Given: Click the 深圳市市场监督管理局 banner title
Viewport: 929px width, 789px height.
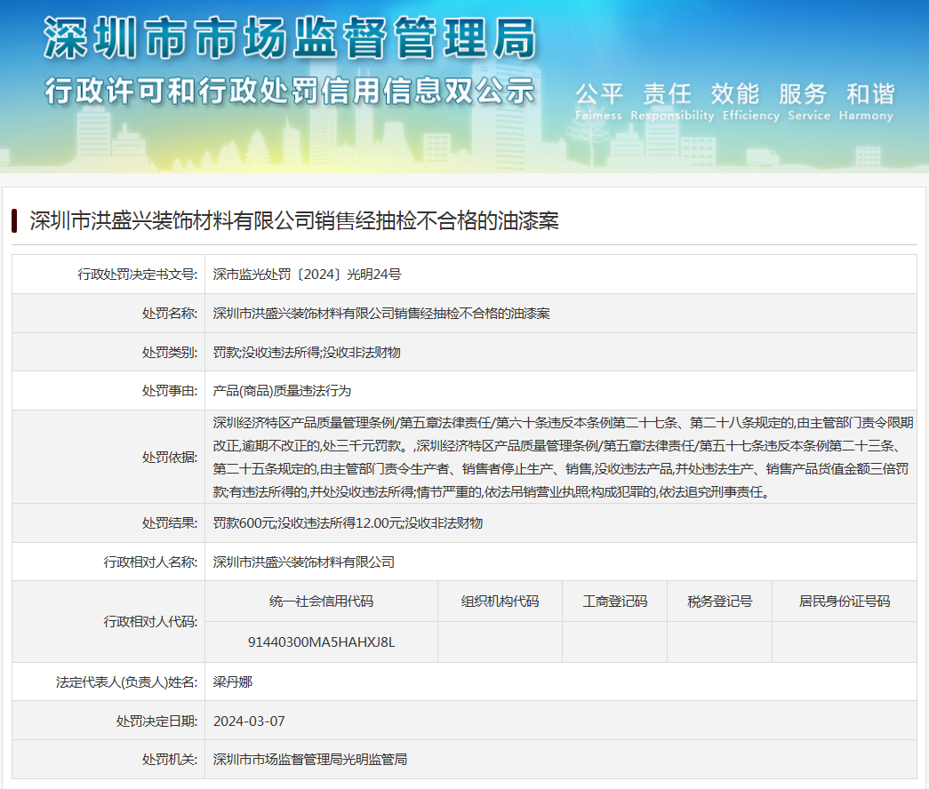Looking at the screenshot, I should (x=291, y=40).
